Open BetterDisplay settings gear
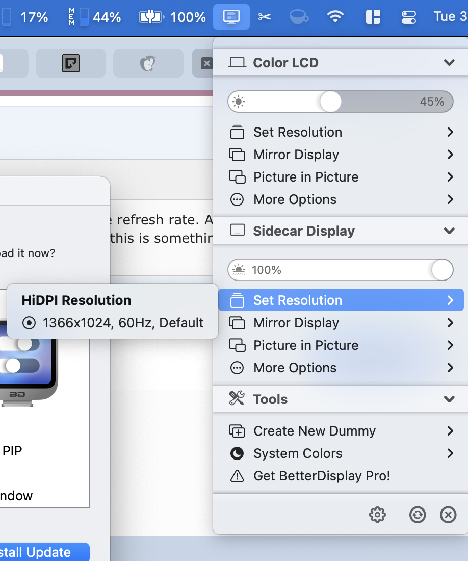This screenshot has width=468, height=561. [377, 515]
